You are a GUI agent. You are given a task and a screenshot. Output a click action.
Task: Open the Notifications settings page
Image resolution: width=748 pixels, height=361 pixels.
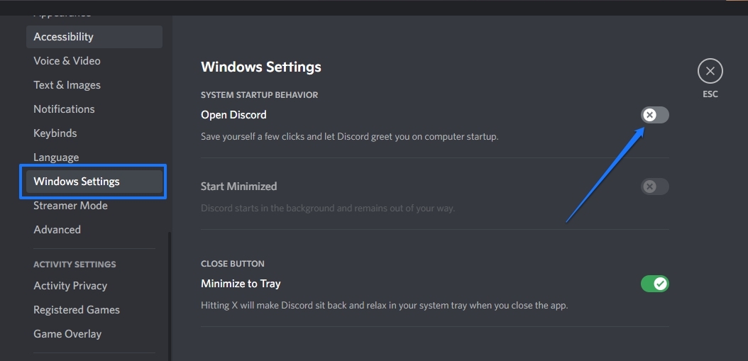point(64,109)
